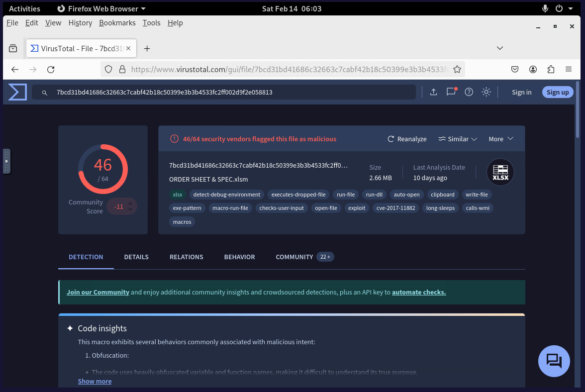
Task: Switch to the BEHAVIOR tab
Action: pos(239,257)
